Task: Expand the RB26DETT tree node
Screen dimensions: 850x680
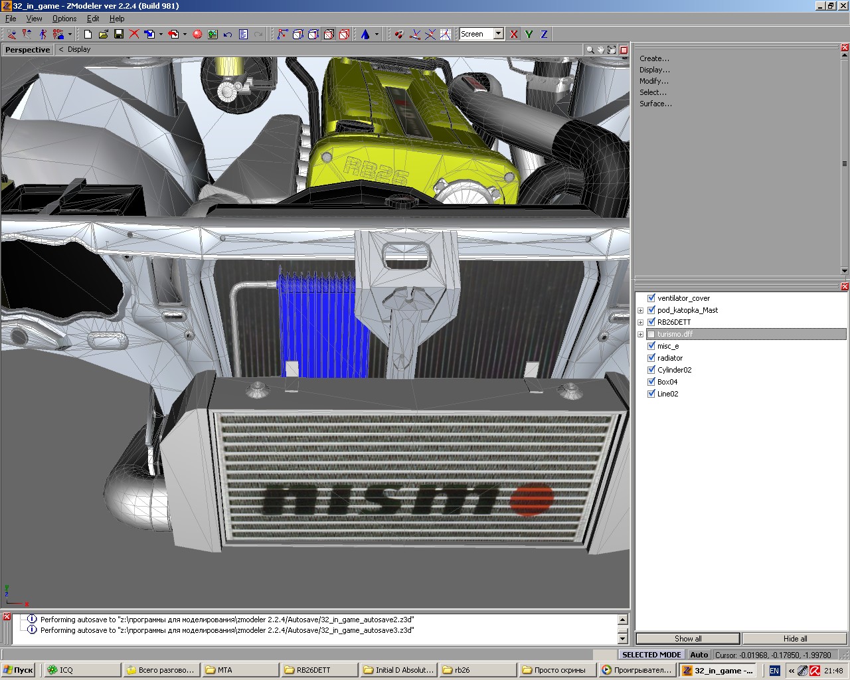Action: click(x=641, y=322)
